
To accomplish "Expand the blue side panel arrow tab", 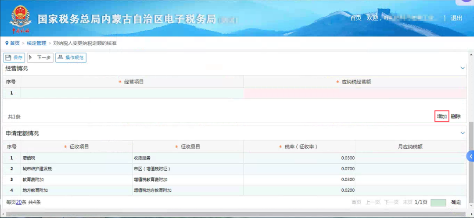I will tap(470, 156).
